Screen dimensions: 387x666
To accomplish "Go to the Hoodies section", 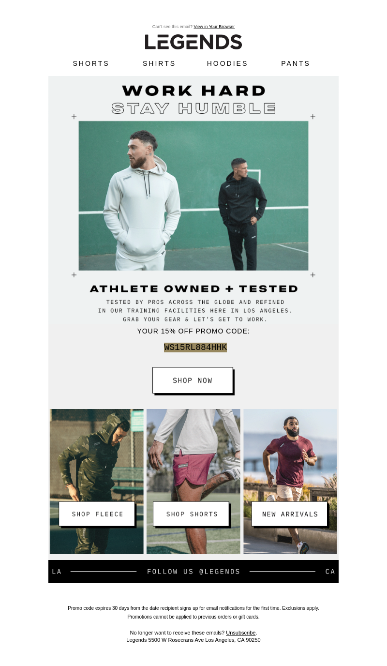I will click(227, 63).
